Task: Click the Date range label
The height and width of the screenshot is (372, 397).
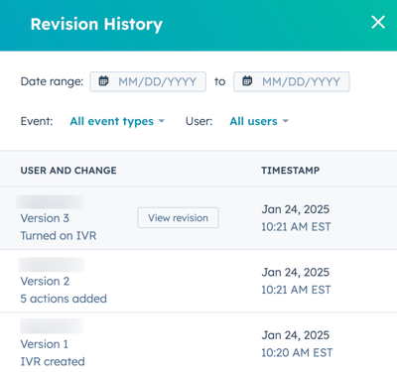Action: tap(52, 81)
